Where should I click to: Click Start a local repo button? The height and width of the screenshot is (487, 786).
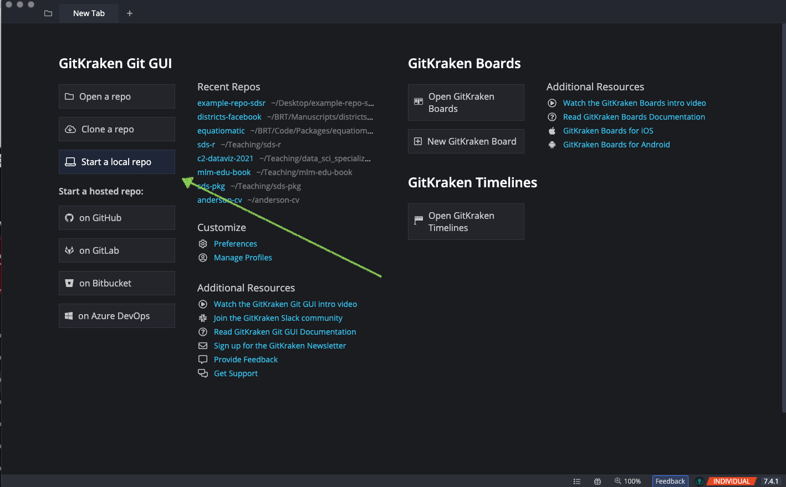click(117, 162)
